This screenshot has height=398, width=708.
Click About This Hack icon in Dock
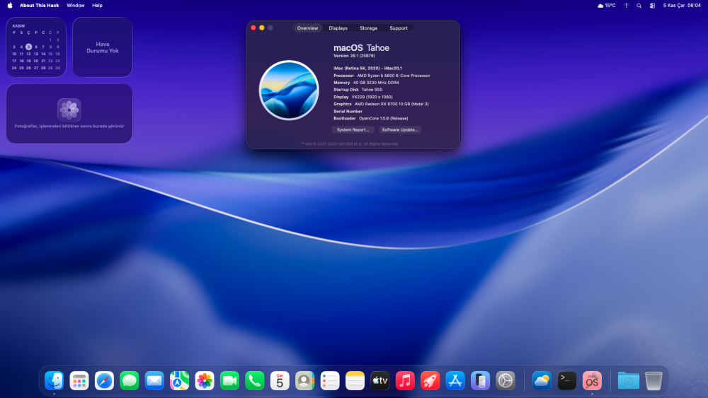tap(592, 381)
